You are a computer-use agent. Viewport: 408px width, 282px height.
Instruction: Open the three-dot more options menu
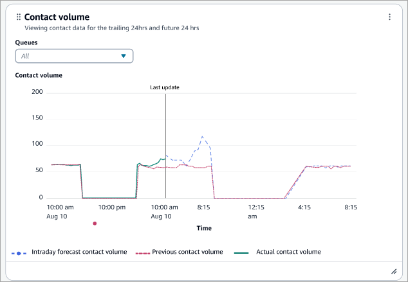tap(389, 17)
